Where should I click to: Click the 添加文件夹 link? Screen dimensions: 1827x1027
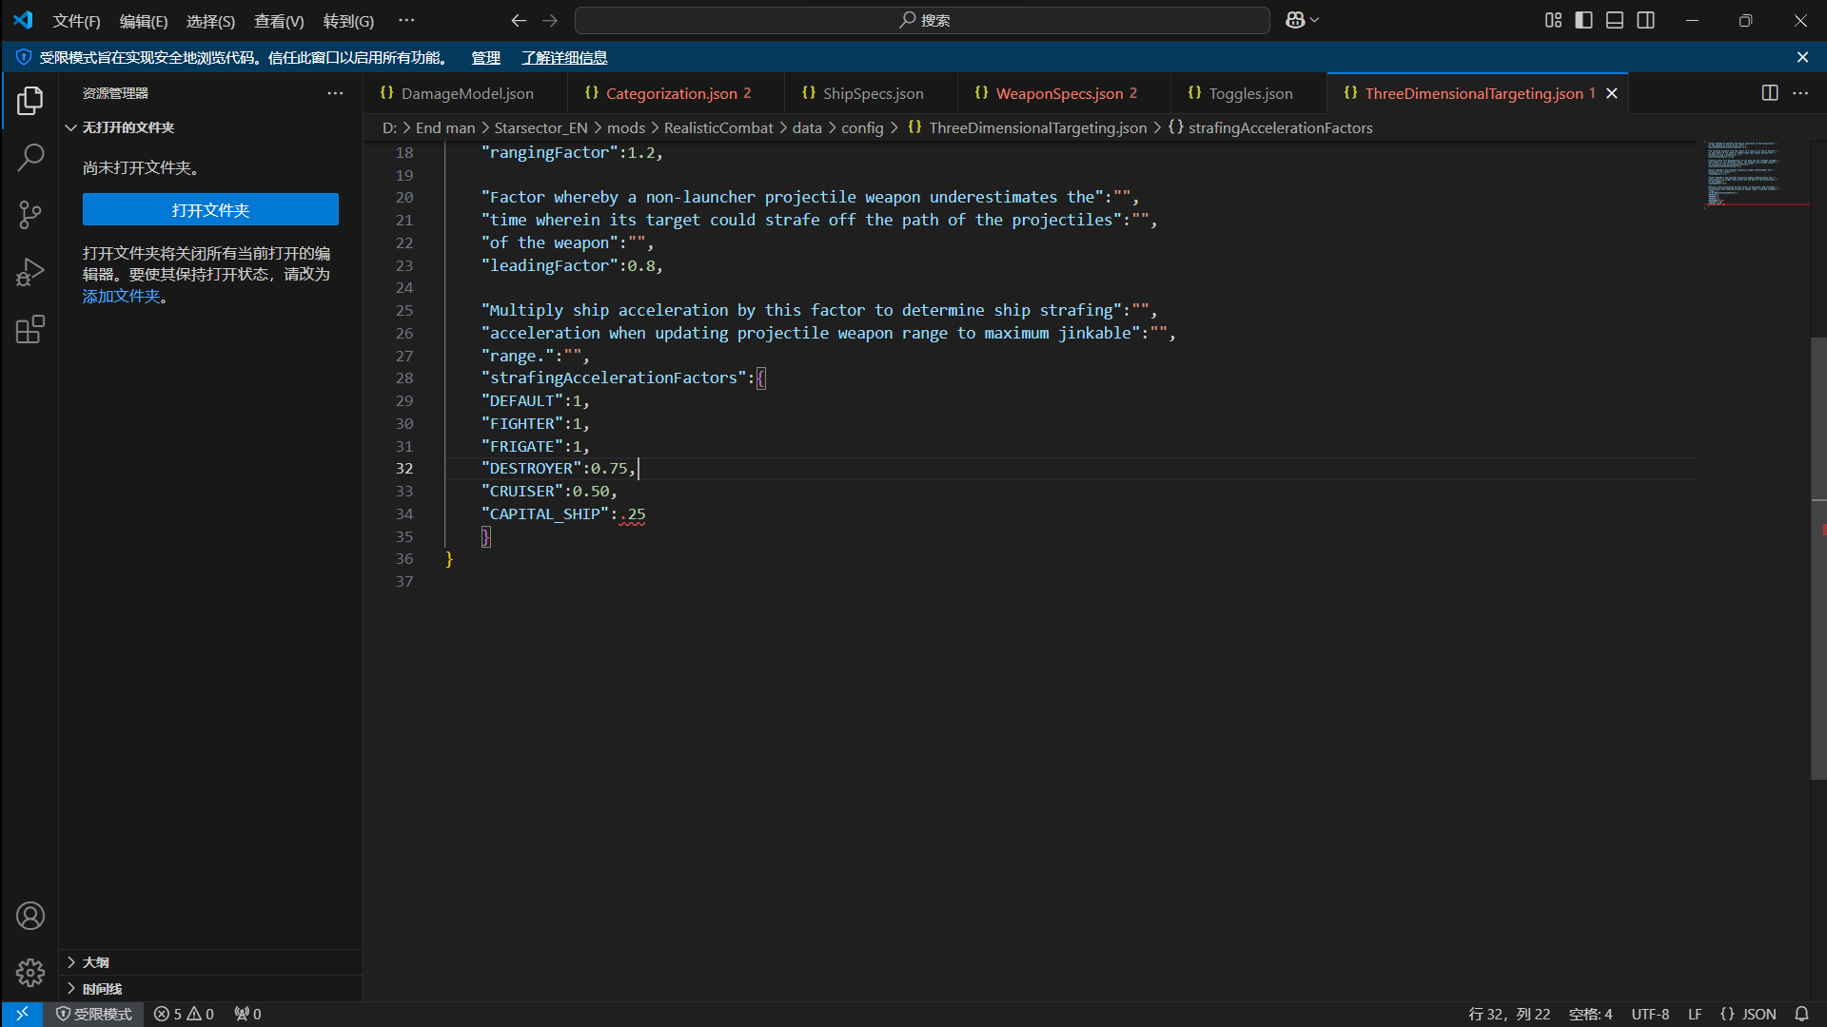coord(121,297)
